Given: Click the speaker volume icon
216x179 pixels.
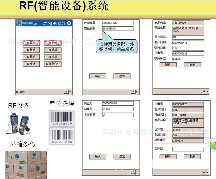Looking at the screenshot, I should (54, 23).
